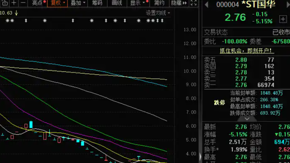Click stock code 000004
Viewport: 290px width, 163px height.
228,5
